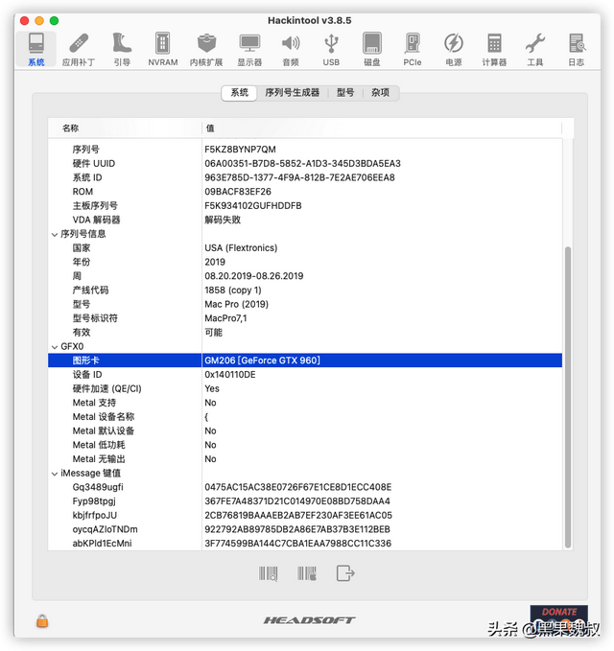Collapse the 序列号信息 group

(x=55, y=235)
